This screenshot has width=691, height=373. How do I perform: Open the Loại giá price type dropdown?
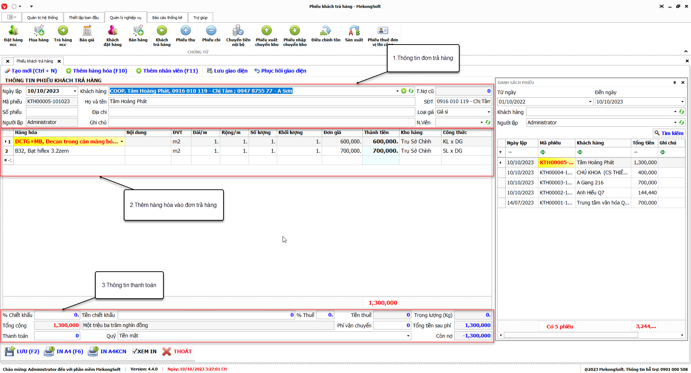point(488,112)
